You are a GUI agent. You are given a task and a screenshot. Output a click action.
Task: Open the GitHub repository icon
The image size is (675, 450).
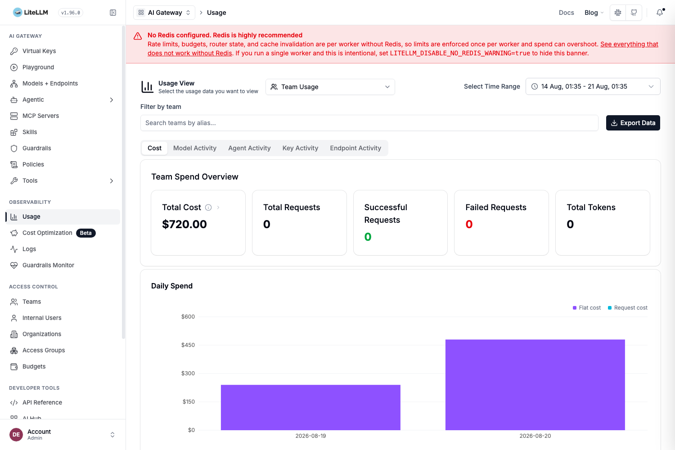click(634, 13)
